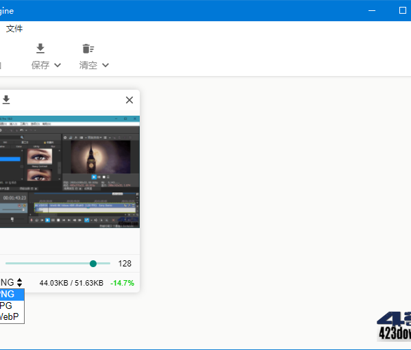The height and width of the screenshot is (350, 411).
Task: Click the green -14.7% reduction label
Action: (123, 283)
